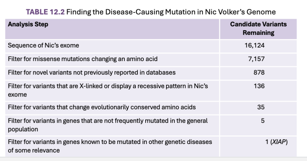
Task: Select the cell containing value 5
Action: point(258,125)
